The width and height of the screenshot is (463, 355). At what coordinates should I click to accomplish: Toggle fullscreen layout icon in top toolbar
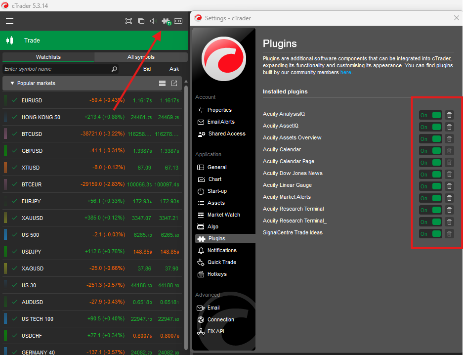[x=129, y=21]
